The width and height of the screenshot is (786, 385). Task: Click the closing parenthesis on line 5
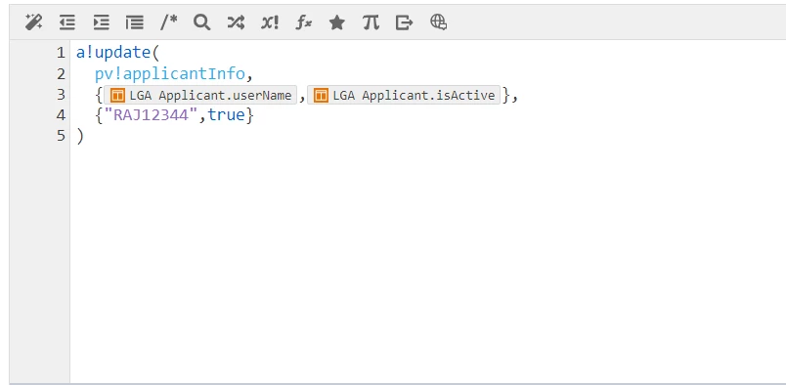[80, 137]
